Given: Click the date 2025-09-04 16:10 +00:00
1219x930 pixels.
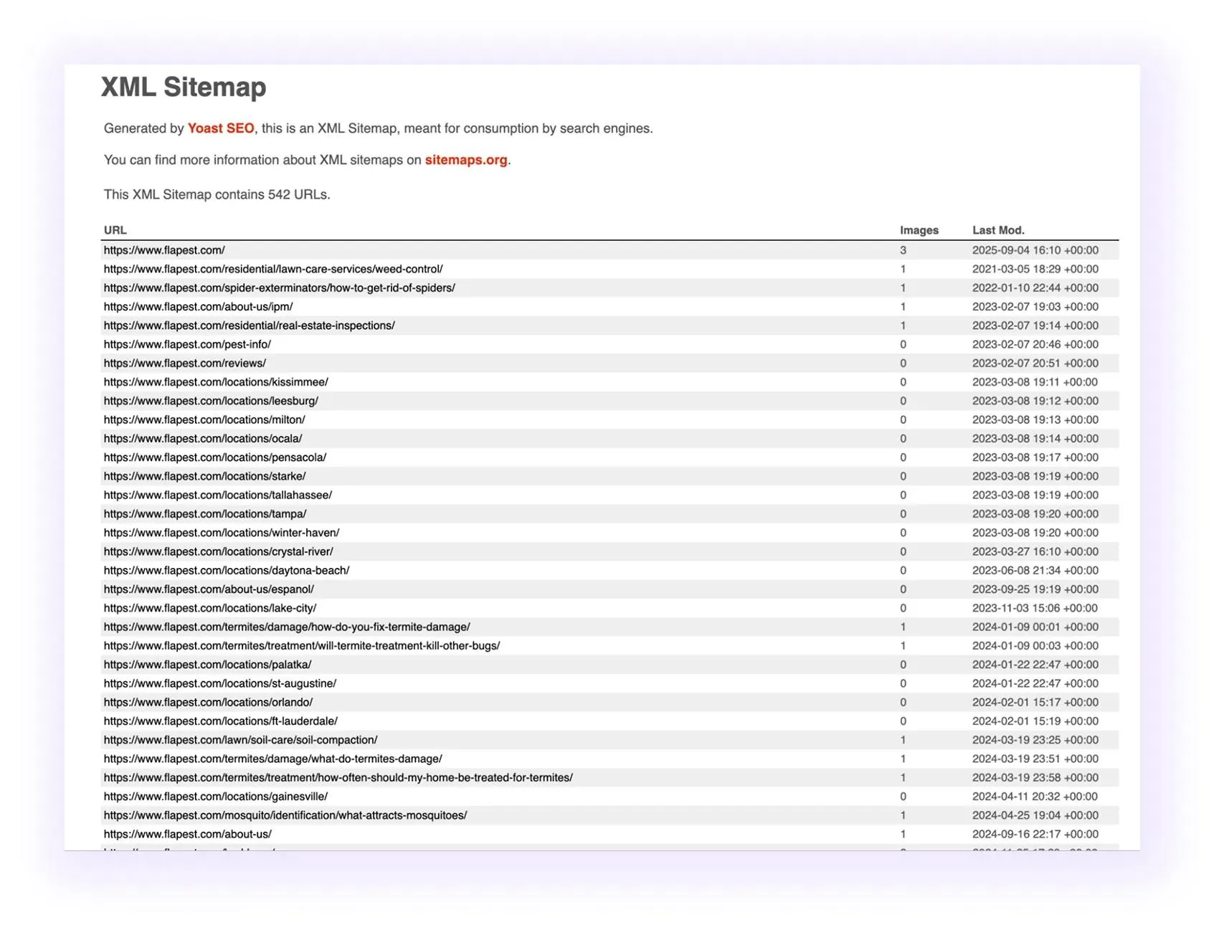Looking at the screenshot, I should (1035, 250).
